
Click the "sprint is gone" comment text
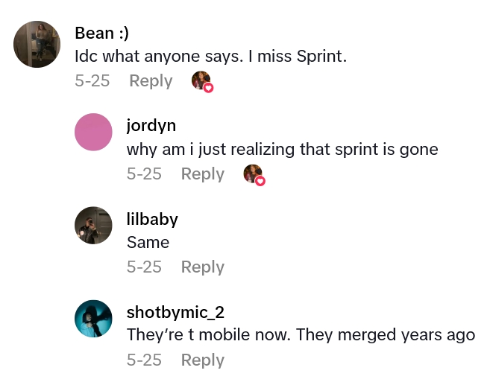coord(282,150)
